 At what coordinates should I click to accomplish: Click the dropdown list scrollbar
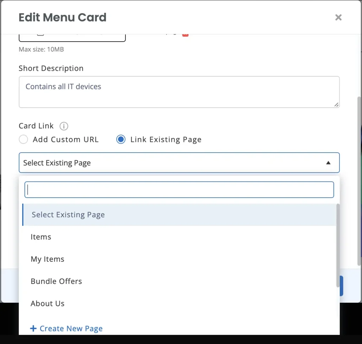tap(338, 245)
